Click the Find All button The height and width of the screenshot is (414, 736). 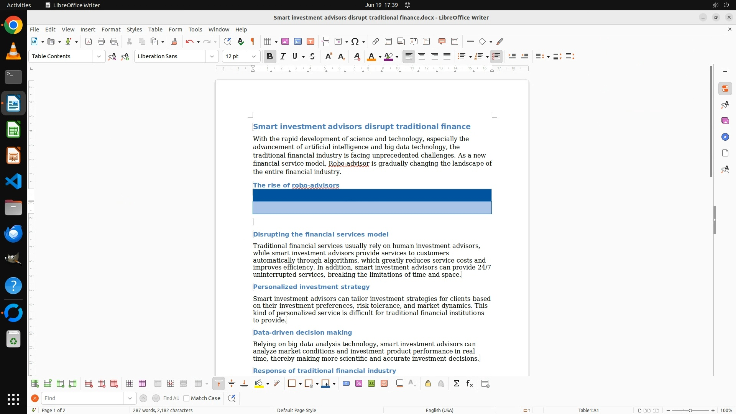(x=171, y=398)
